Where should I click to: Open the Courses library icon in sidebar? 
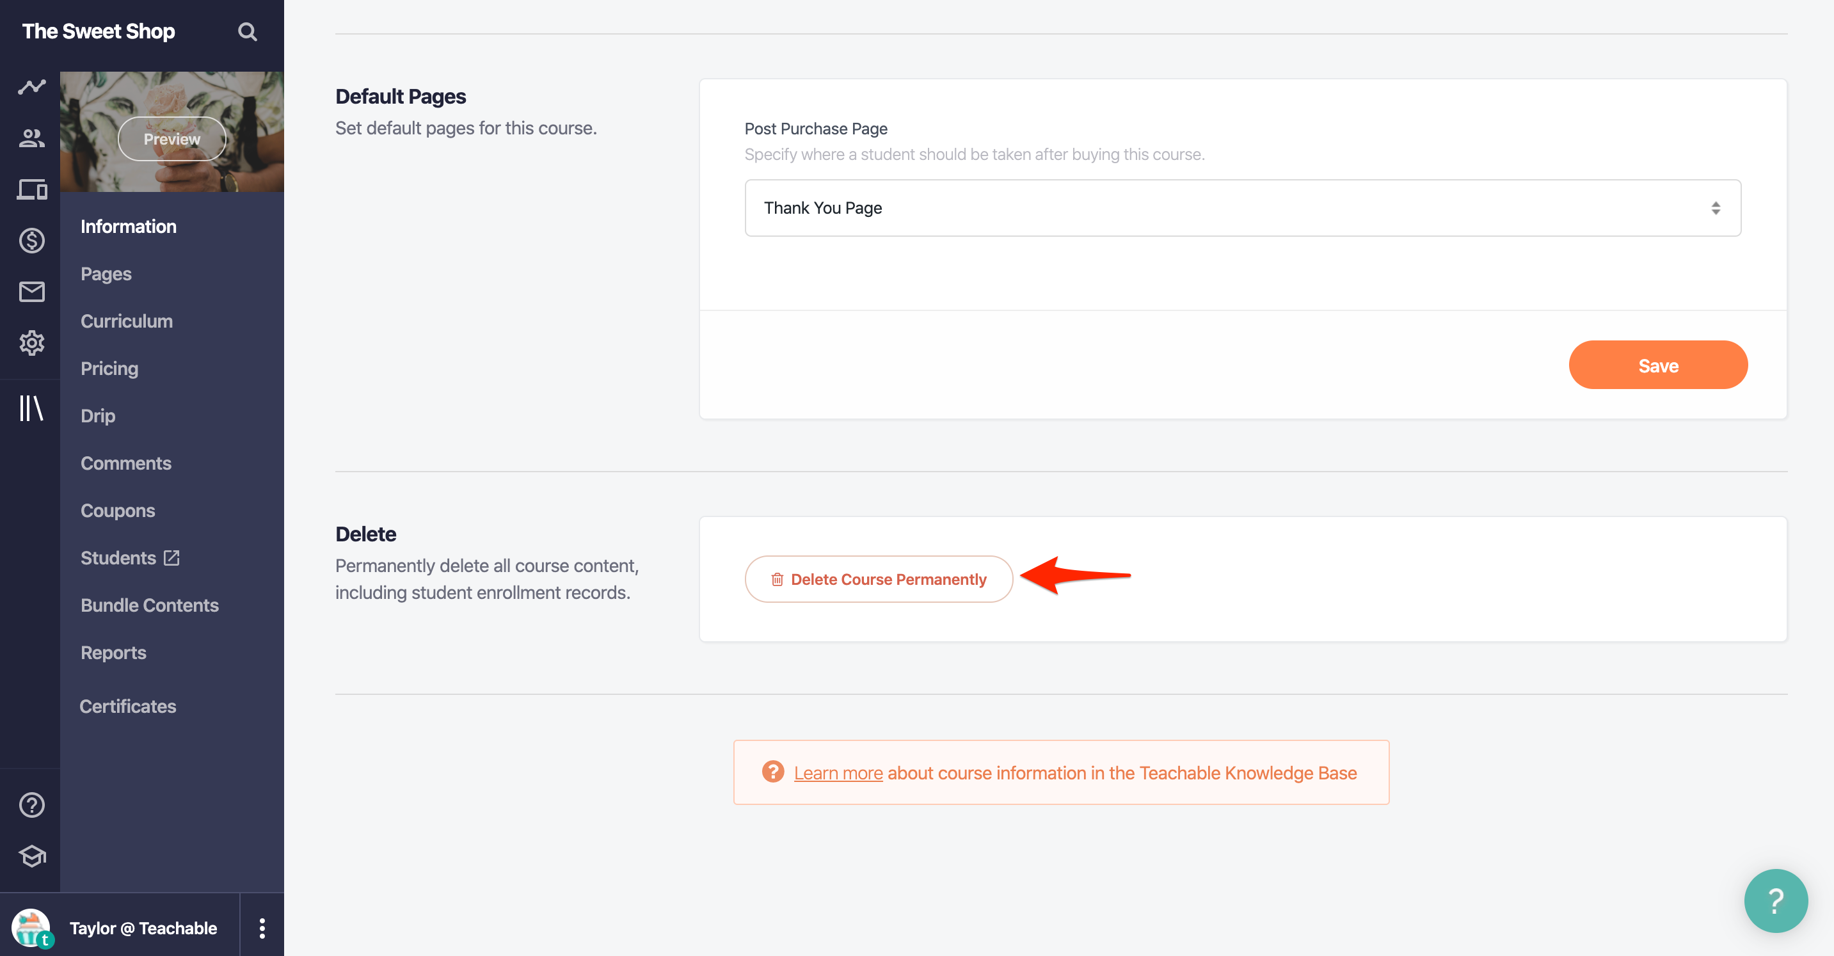[x=31, y=408]
